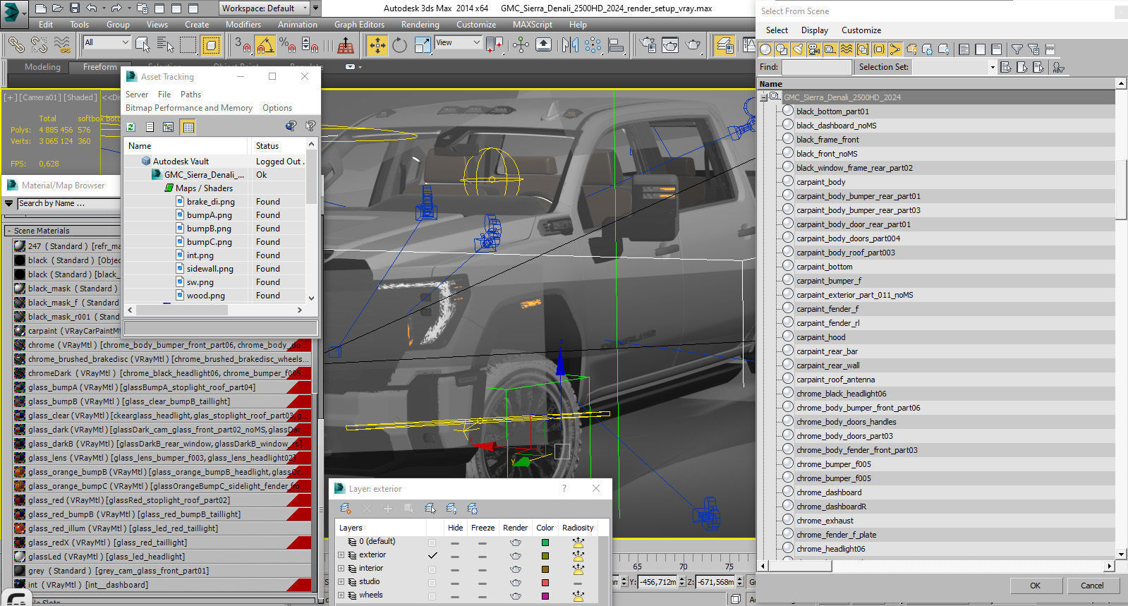The image size is (1128, 606).
Task: Activate Select and Scale tool
Action: (423, 45)
